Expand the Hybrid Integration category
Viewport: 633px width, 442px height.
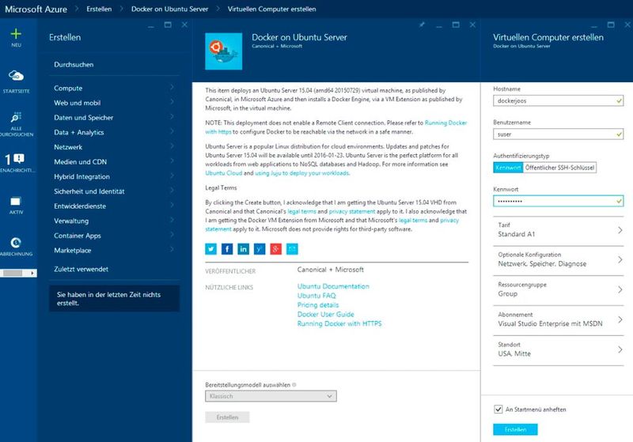pos(114,176)
